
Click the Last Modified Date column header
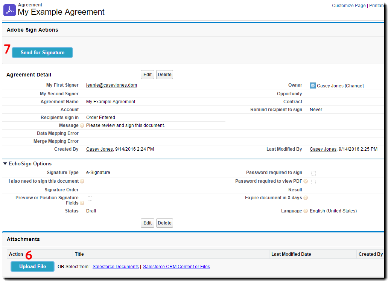point(291,254)
